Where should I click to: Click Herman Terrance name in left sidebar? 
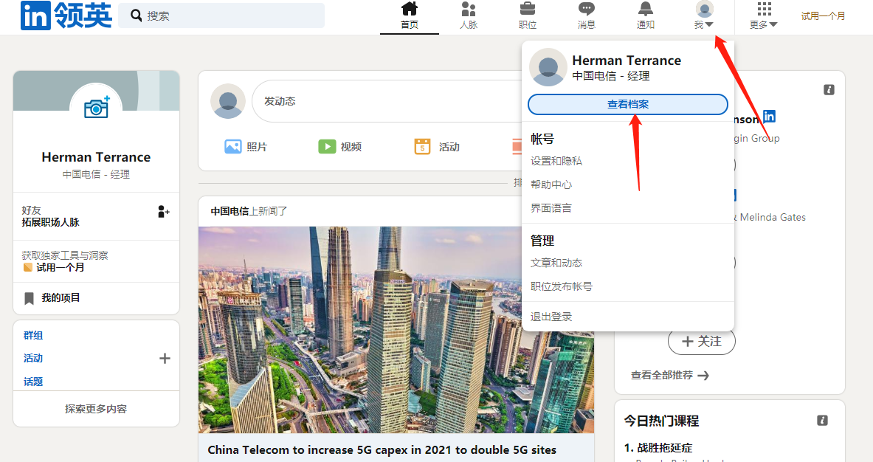point(97,157)
